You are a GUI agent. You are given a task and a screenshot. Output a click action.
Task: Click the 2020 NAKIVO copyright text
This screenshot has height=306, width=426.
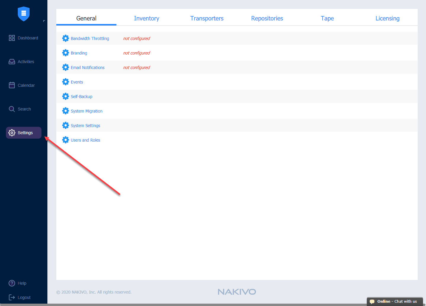click(94, 292)
